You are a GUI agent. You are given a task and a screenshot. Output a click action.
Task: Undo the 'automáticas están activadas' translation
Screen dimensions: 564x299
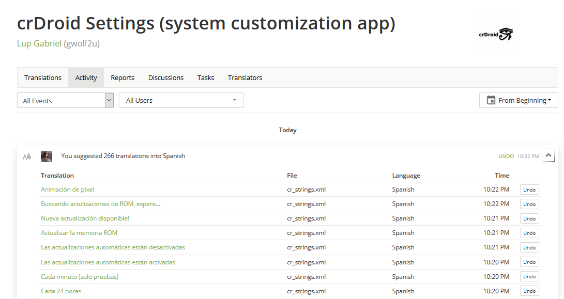(529, 262)
